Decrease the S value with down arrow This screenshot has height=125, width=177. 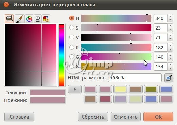[170, 30]
